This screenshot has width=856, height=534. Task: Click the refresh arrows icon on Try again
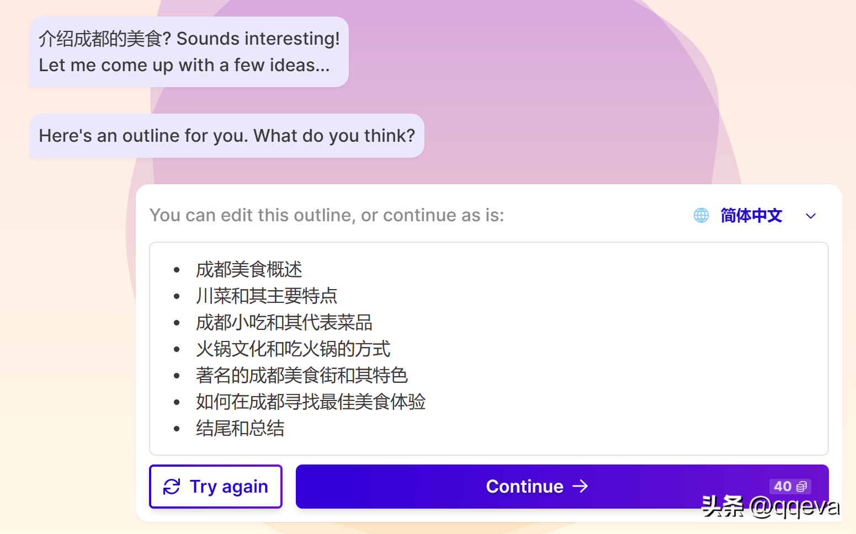coord(172,487)
